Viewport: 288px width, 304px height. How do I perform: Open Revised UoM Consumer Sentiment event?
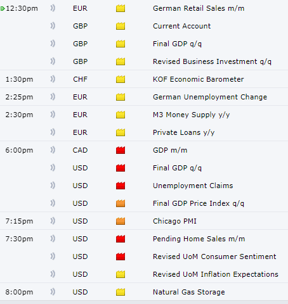coord(214,256)
